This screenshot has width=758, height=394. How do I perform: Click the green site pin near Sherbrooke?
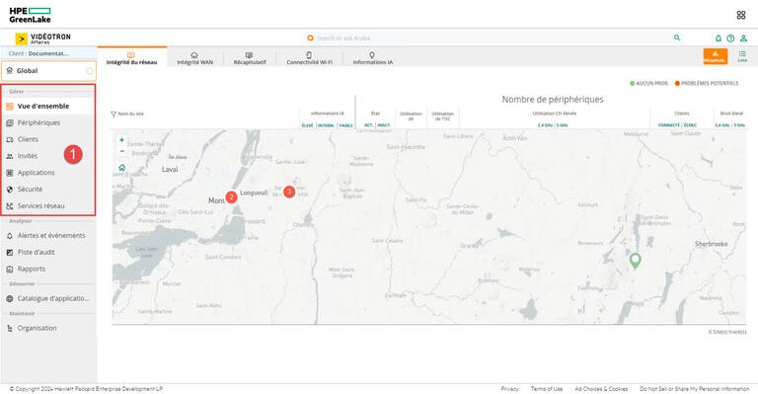pos(636,261)
